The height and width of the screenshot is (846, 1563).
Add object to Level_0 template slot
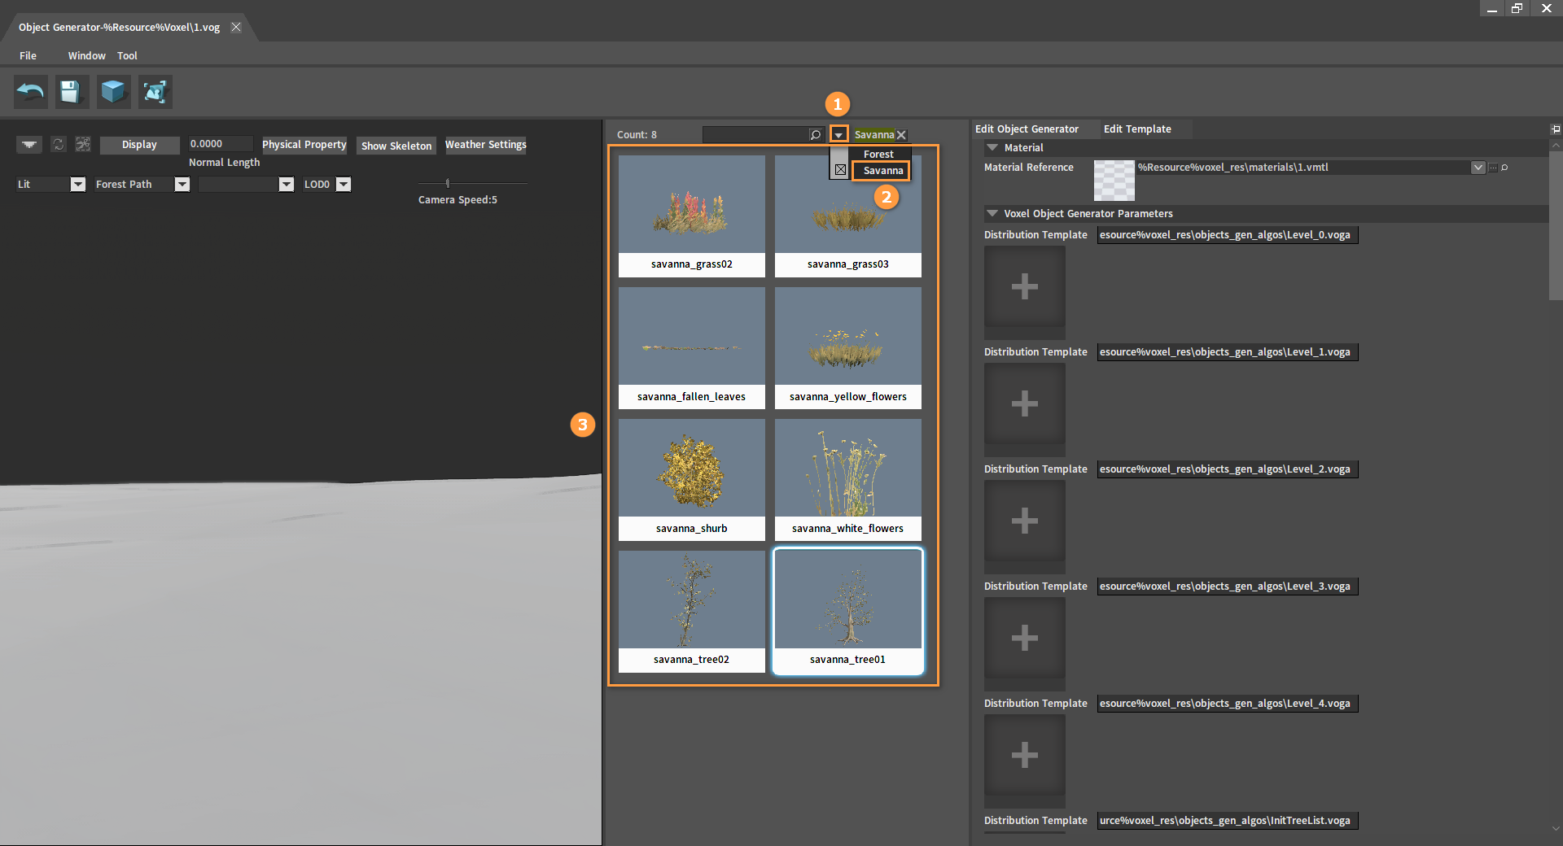point(1025,286)
